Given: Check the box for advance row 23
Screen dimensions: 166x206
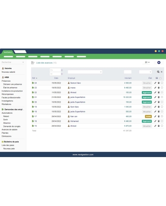Looking at the screenshot, I should 162,88.
